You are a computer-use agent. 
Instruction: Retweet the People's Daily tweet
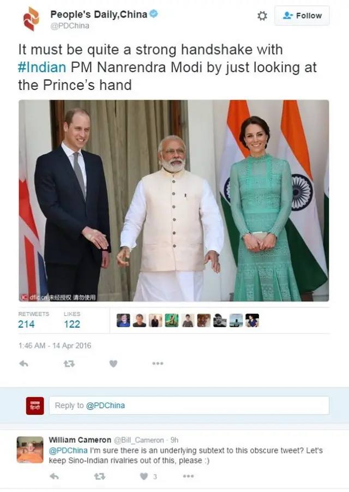pos(69,364)
